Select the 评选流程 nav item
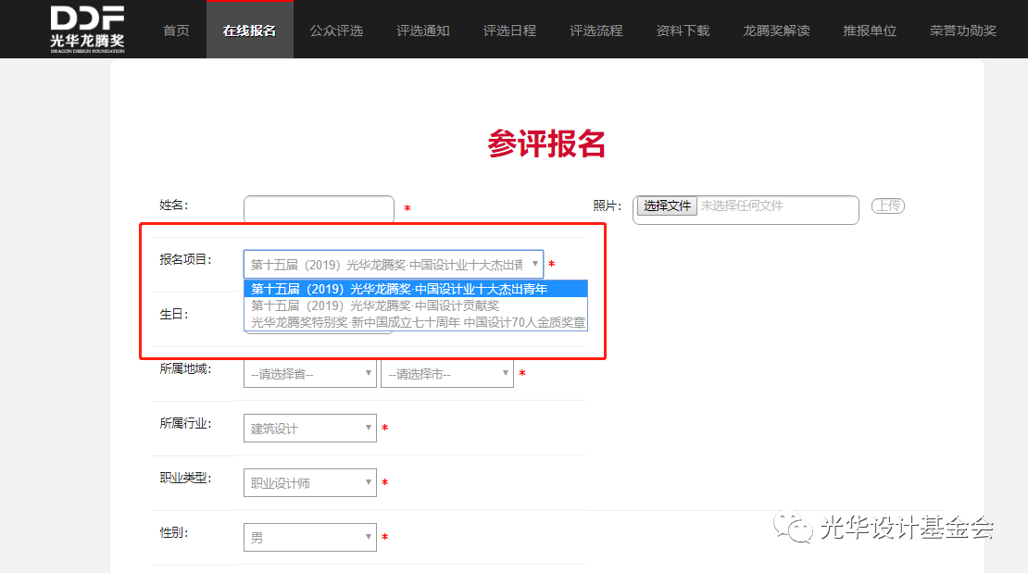 (x=595, y=31)
